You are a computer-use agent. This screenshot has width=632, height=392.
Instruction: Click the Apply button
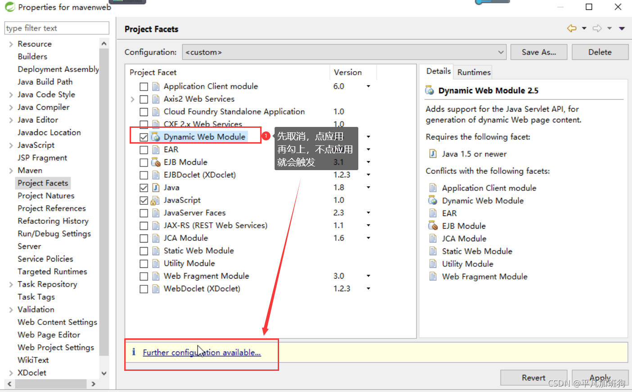pos(600,378)
